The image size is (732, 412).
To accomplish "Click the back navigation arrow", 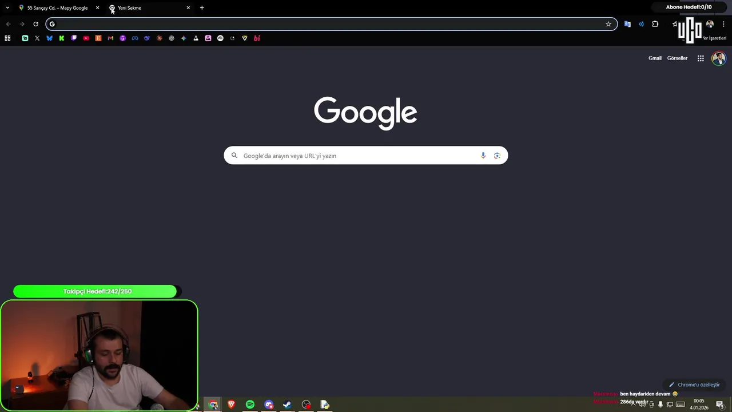I will [8, 24].
